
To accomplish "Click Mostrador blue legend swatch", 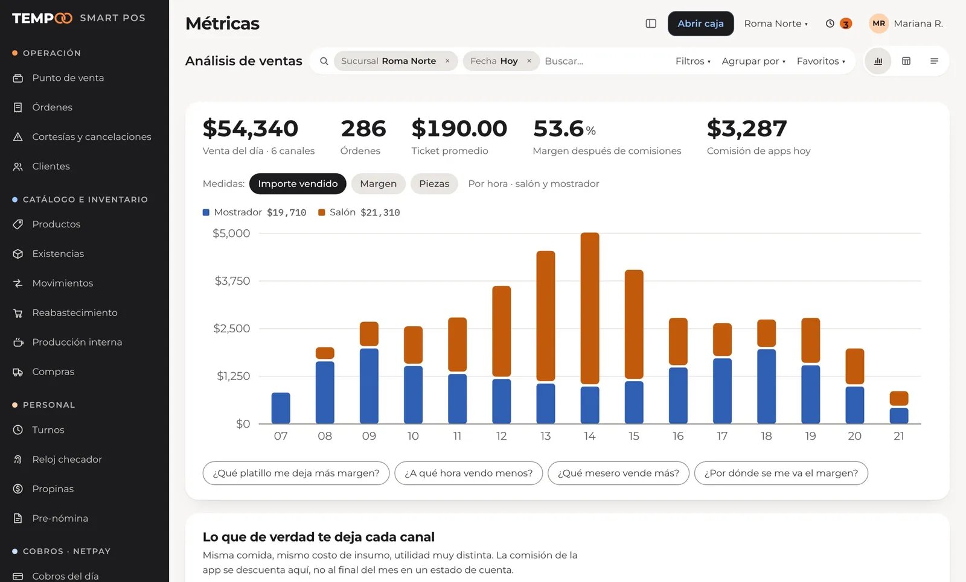I will click(206, 212).
